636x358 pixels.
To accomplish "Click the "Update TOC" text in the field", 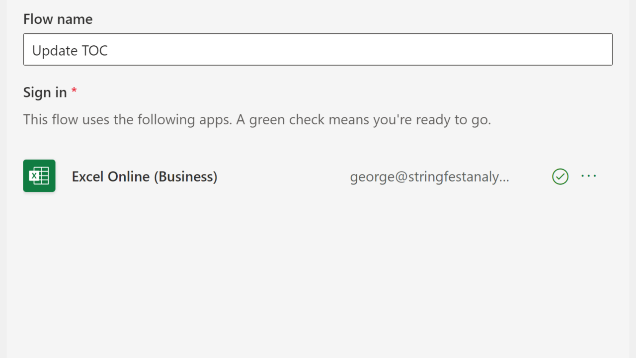I will 70,51.
